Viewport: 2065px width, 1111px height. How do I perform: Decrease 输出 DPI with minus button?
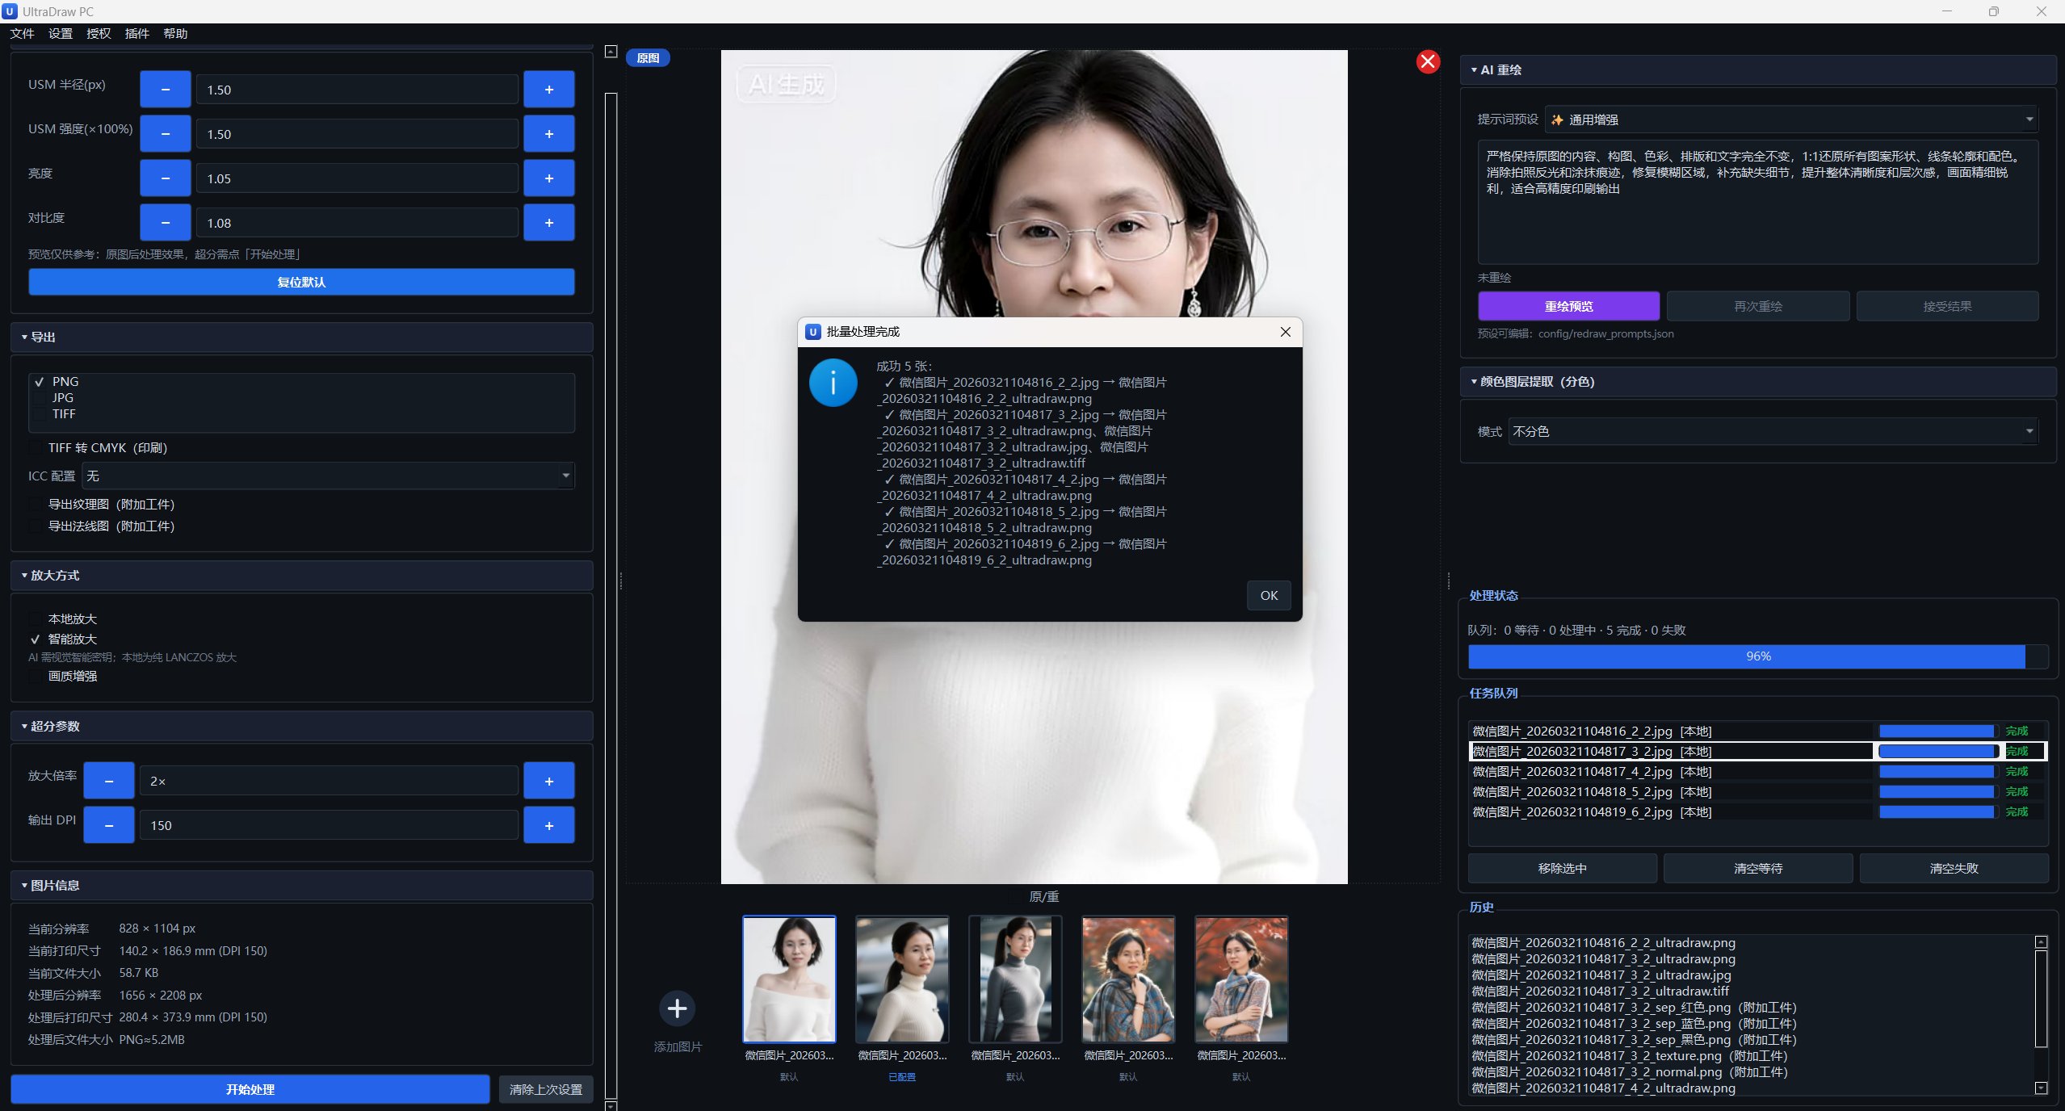pos(108,825)
